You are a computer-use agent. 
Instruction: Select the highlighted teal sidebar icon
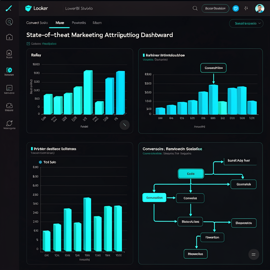click(x=9, y=70)
